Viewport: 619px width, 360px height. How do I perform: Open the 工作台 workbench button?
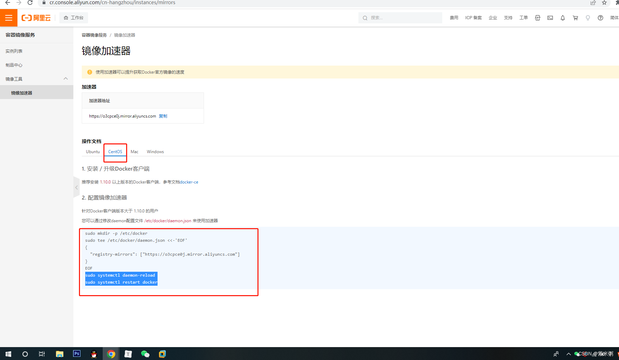tap(74, 18)
